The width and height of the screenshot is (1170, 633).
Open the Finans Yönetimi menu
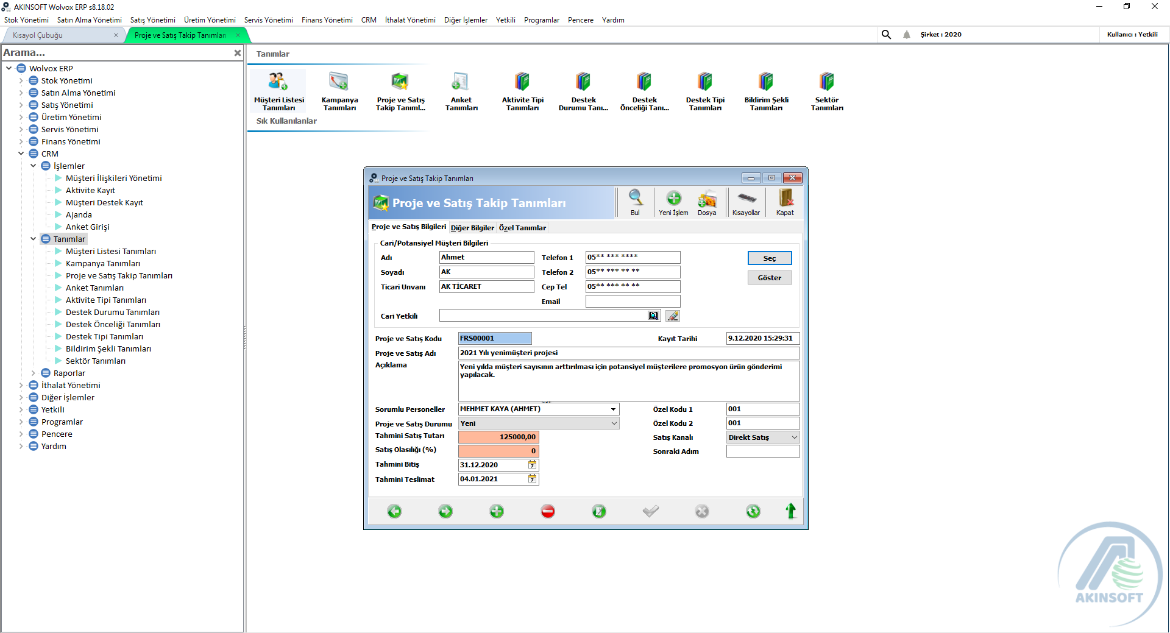pos(327,20)
